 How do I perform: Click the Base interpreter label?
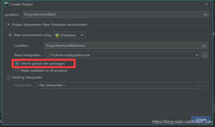point(27,55)
